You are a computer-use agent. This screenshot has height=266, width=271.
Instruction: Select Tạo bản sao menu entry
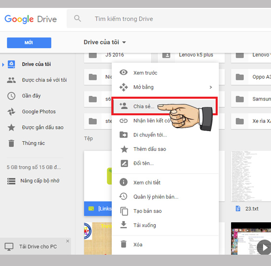pyautogui.click(x=166, y=211)
